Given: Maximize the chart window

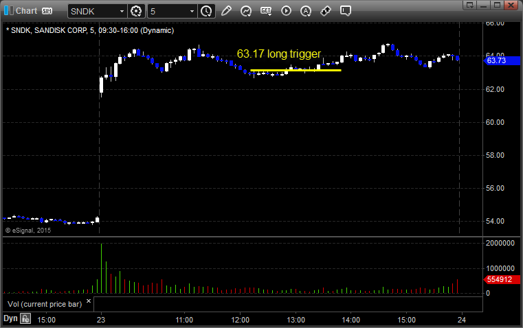Looking at the screenshot, I should (x=497, y=5).
